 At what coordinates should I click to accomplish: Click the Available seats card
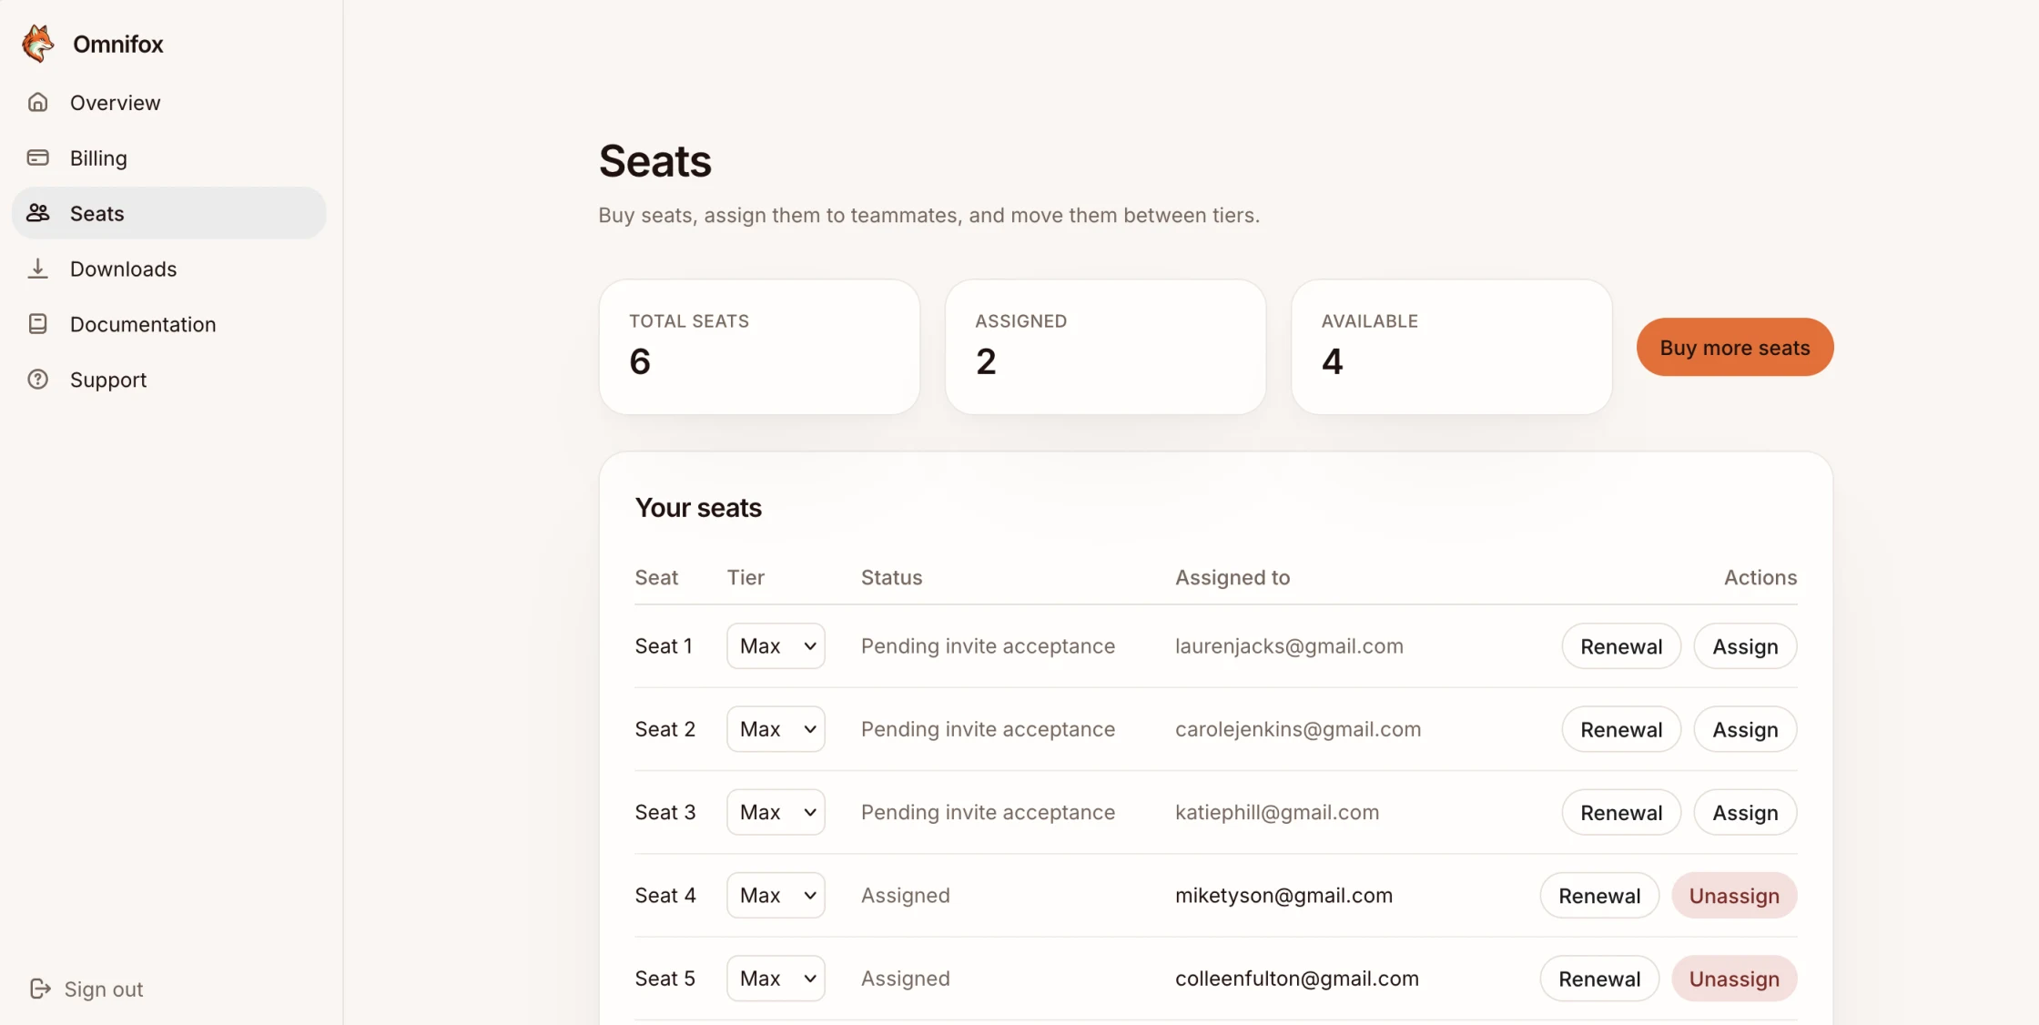pyautogui.click(x=1451, y=347)
